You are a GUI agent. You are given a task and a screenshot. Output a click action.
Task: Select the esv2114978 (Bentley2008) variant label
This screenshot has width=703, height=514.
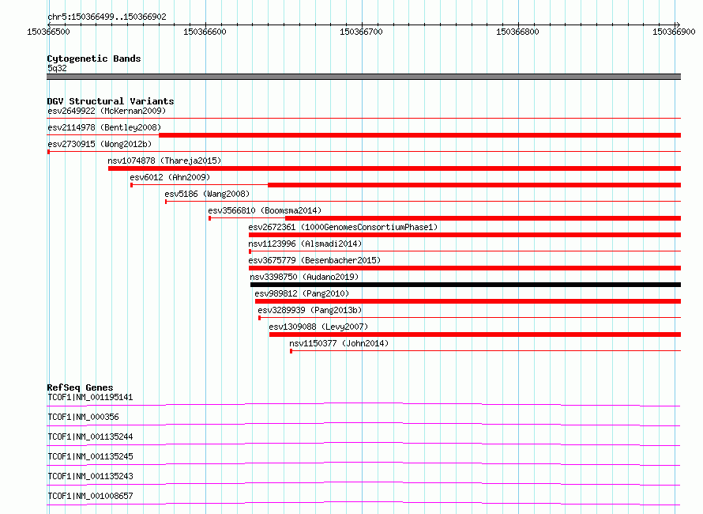pyautogui.click(x=104, y=127)
